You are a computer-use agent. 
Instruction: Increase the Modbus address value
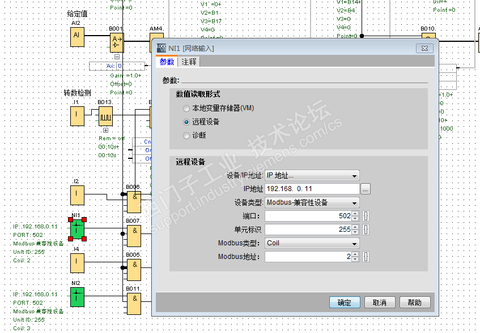[x=355, y=254]
